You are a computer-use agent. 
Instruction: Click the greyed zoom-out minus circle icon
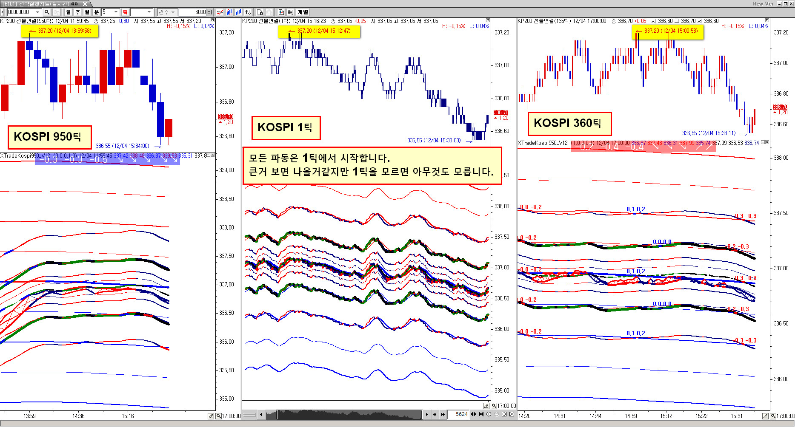coord(496,414)
